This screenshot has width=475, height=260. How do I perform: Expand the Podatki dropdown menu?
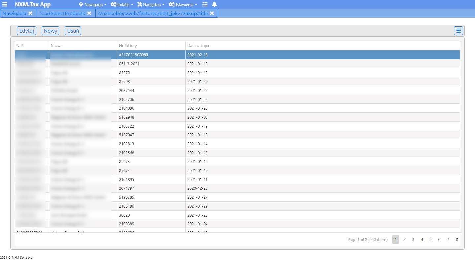[x=122, y=5]
